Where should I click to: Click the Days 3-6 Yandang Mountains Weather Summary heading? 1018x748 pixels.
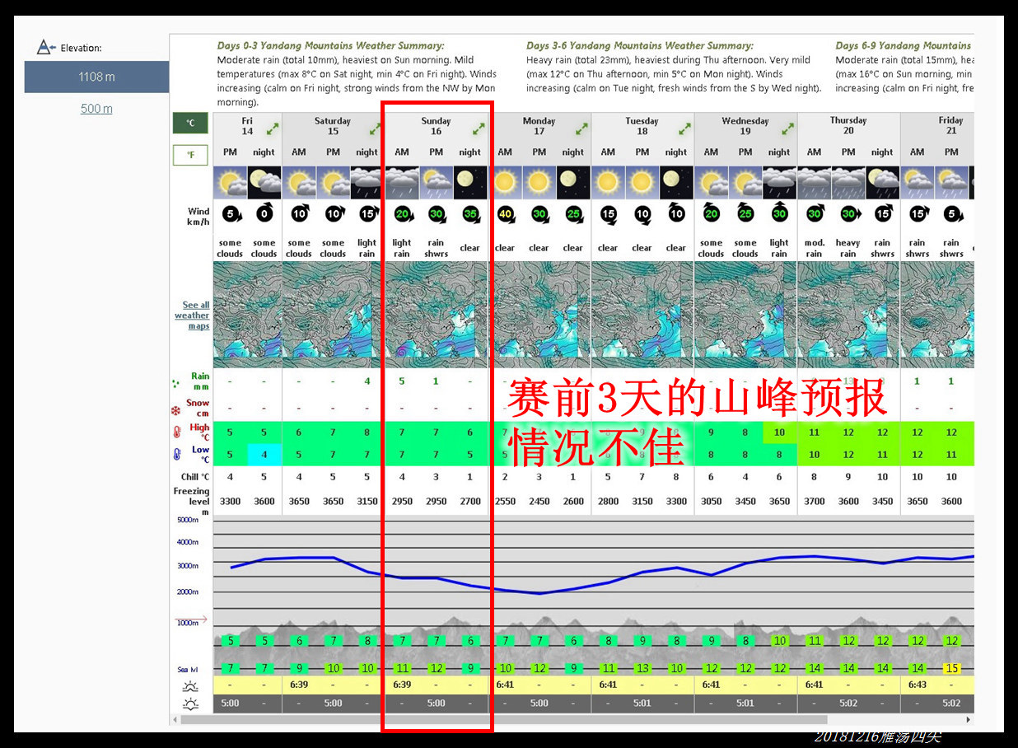point(640,46)
